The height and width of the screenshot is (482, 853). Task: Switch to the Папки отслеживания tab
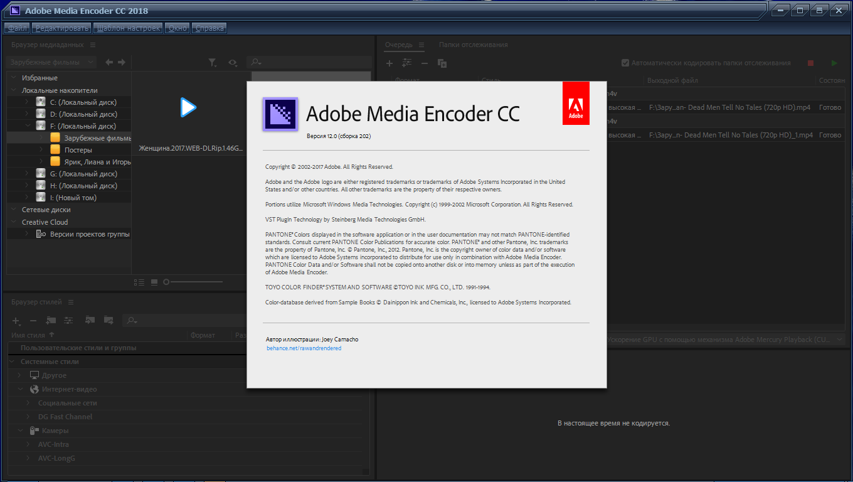click(474, 45)
